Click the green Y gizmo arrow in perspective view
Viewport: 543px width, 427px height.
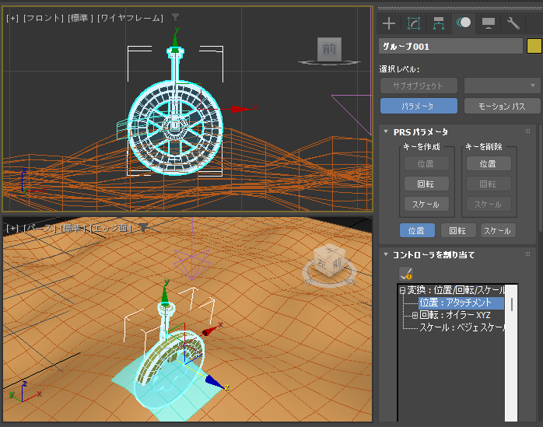165,296
